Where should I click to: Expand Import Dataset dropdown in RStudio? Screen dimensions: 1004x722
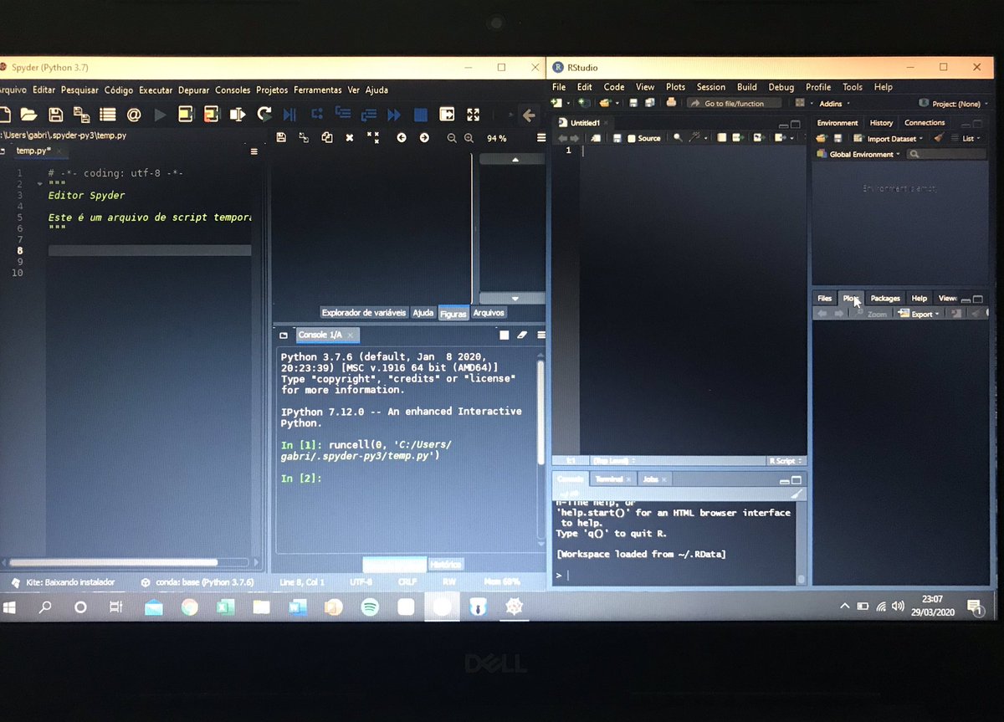coord(889,139)
